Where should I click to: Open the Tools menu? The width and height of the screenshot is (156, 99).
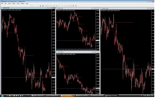pyautogui.click(x=18, y=4)
